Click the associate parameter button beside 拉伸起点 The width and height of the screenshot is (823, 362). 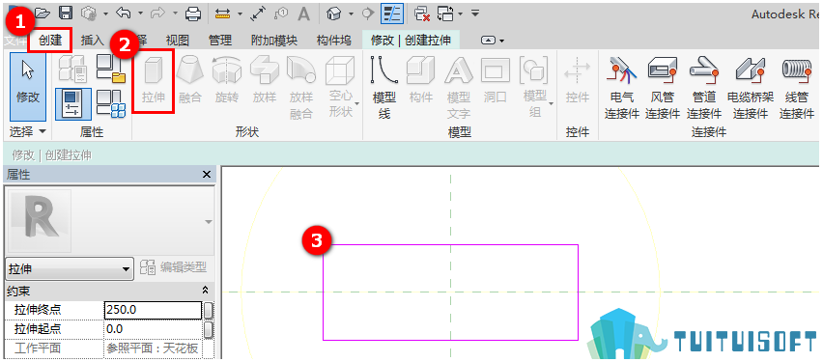click(x=209, y=329)
